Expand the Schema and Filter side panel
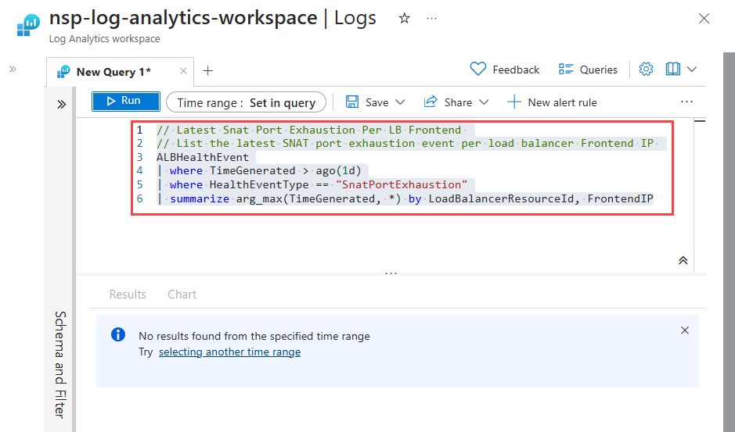Screen dimensions: 735x432 (61, 104)
